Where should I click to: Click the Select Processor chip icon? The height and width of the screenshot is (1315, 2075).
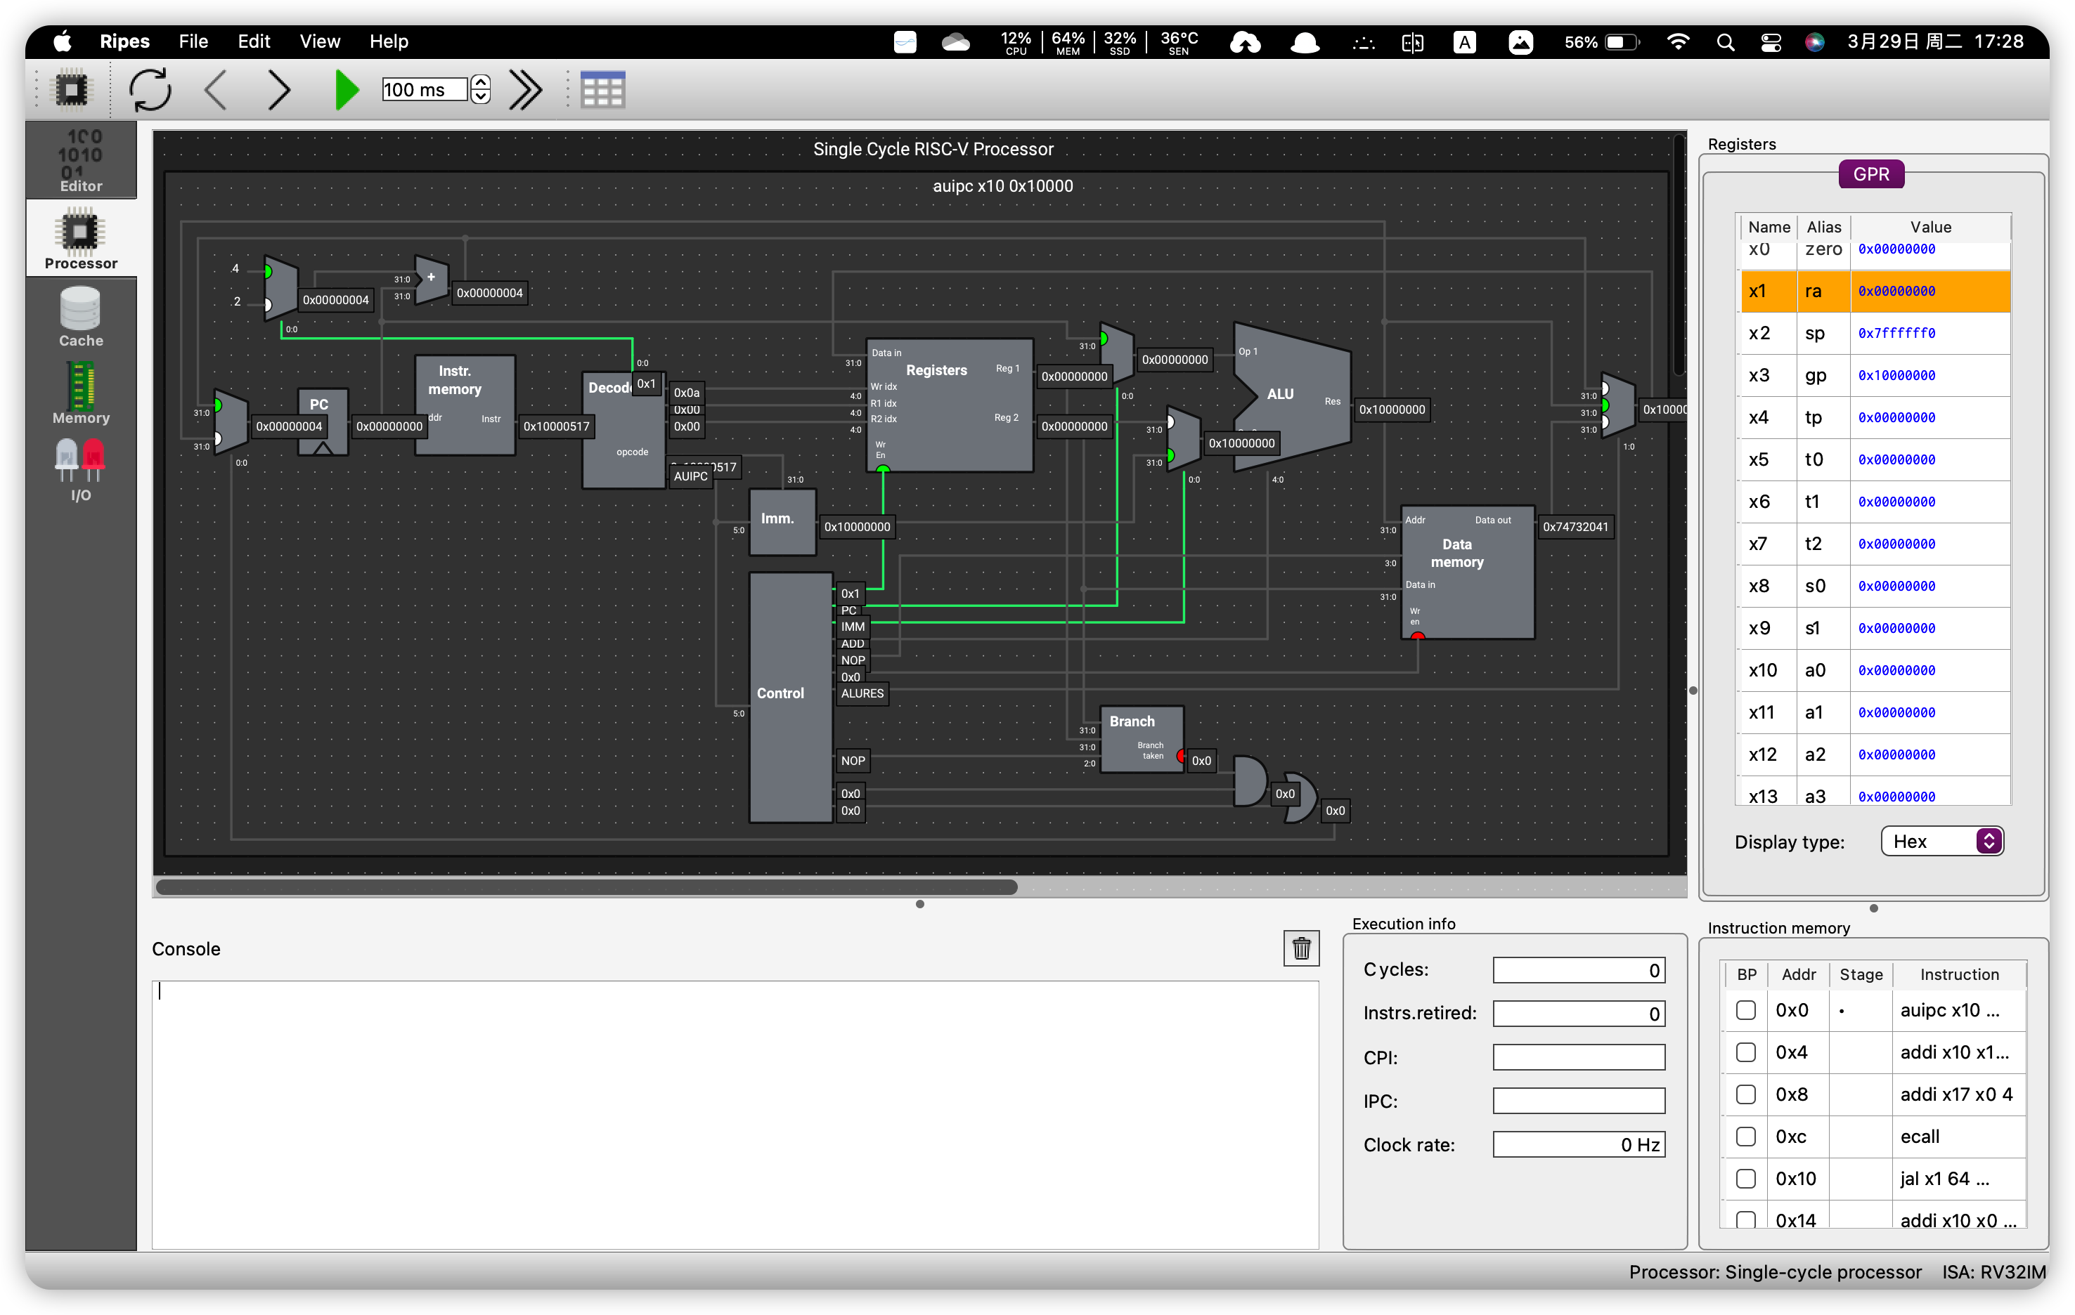click(72, 89)
